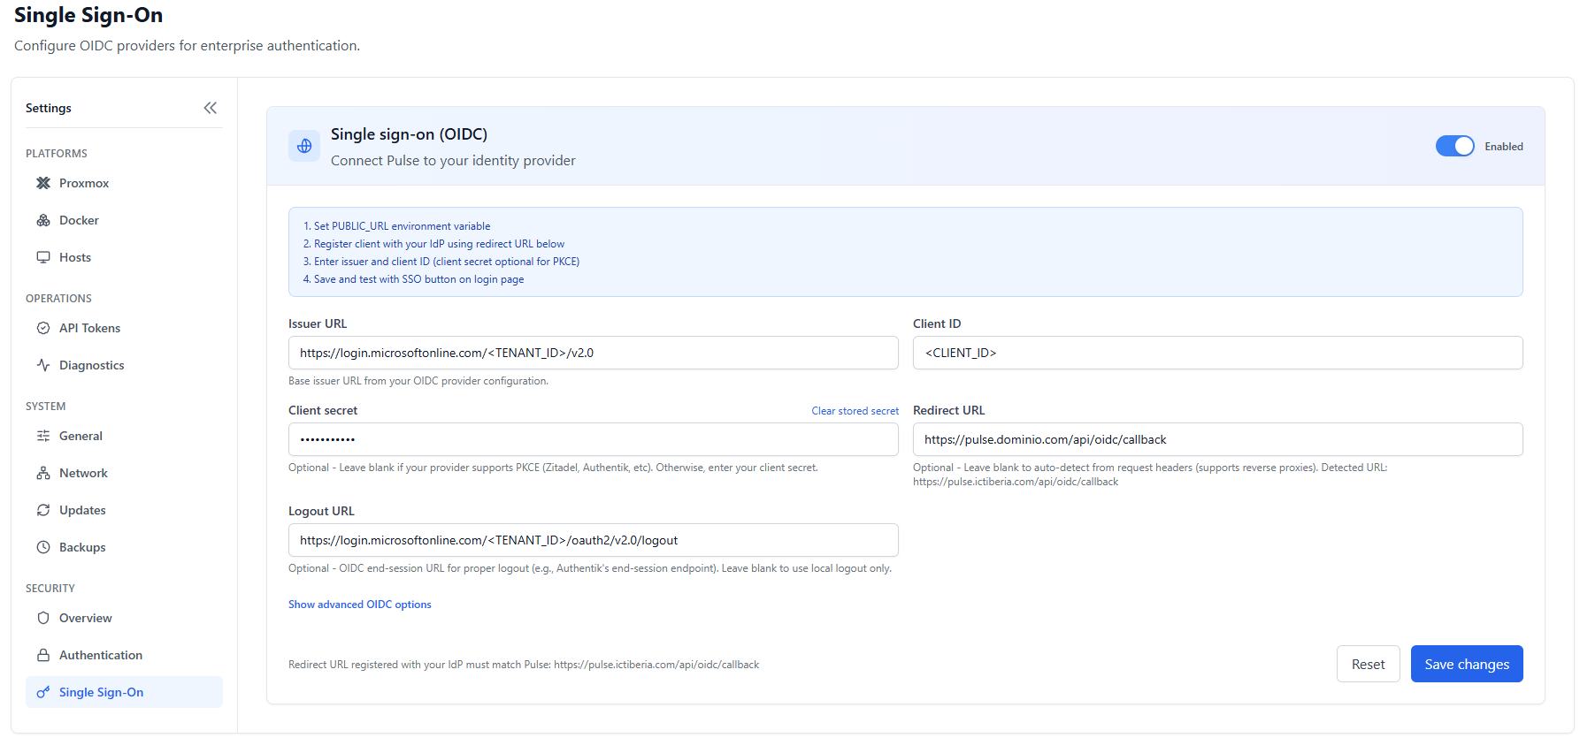Open the Security Overview page

[x=85, y=618]
